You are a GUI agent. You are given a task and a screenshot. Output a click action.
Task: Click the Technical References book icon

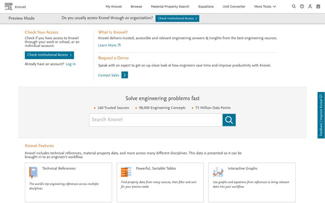(33, 172)
